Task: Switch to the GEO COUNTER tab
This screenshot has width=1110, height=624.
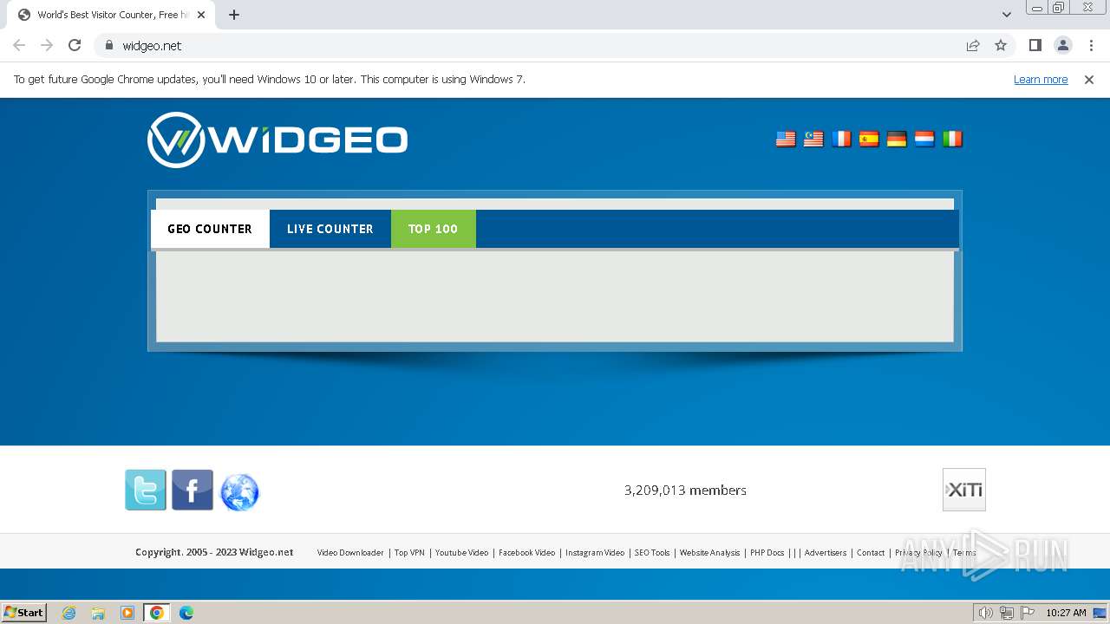Action: (x=210, y=229)
